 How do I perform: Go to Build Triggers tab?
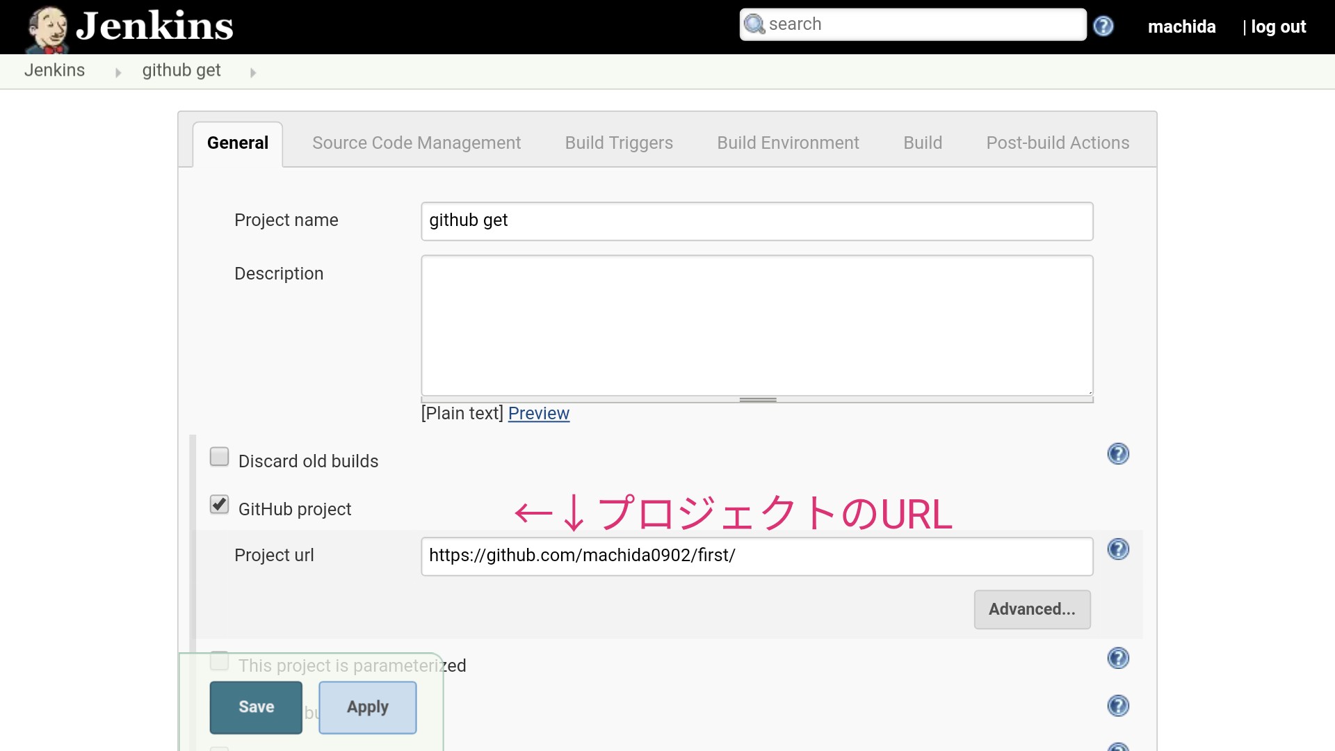[619, 143]
